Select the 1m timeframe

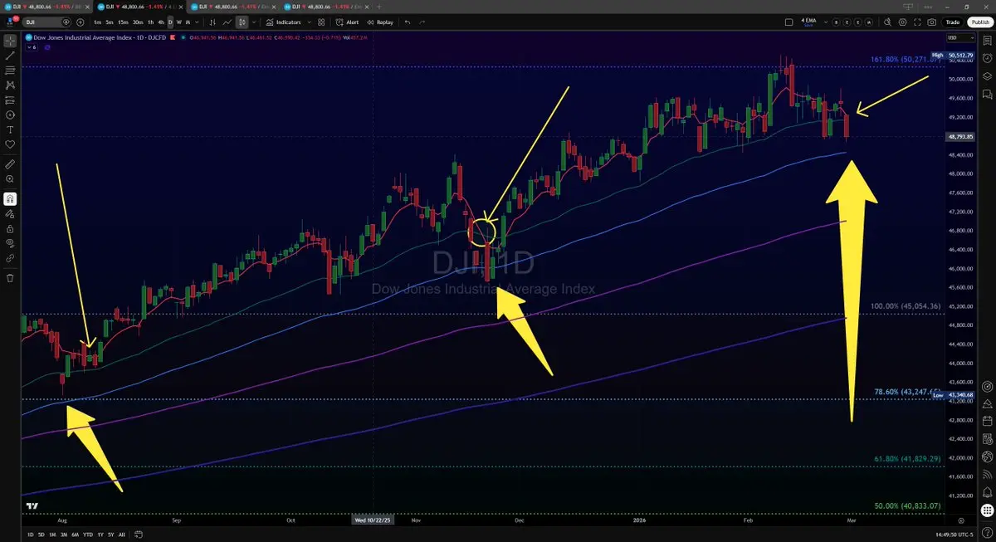tap(97, 22)
